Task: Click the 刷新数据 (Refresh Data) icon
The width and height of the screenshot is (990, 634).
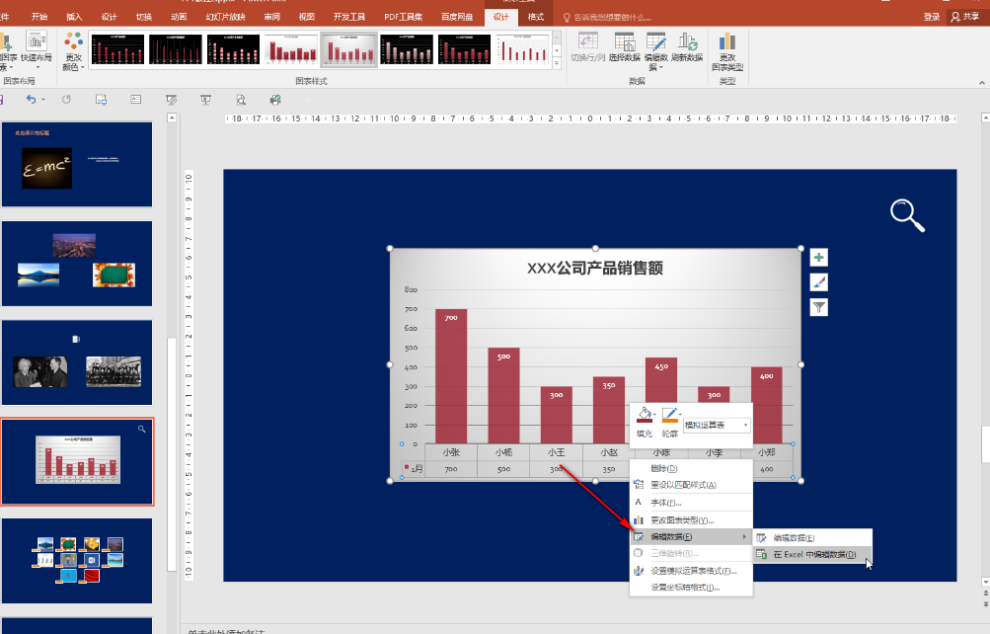Action: click(x=687, y=43)
